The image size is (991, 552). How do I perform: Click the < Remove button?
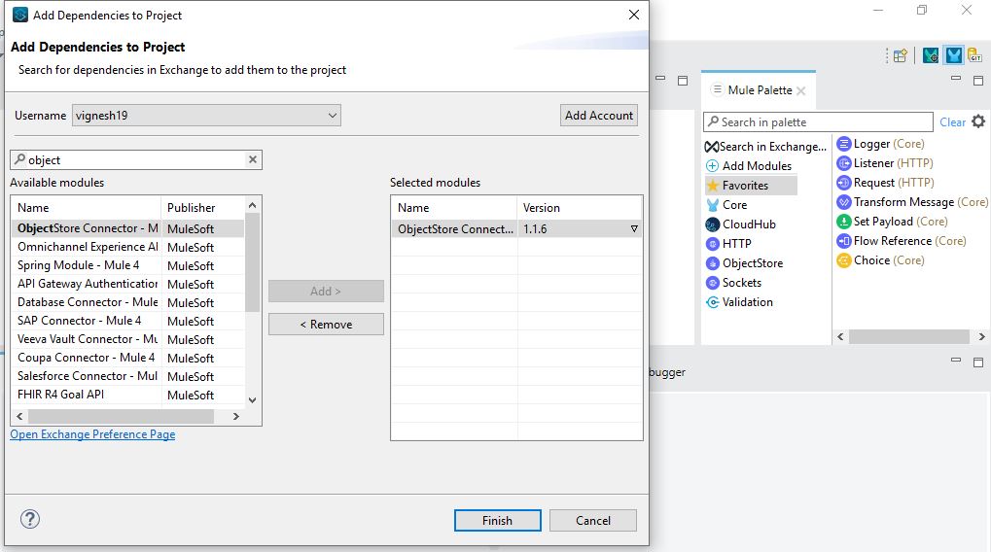coord(326,325)
